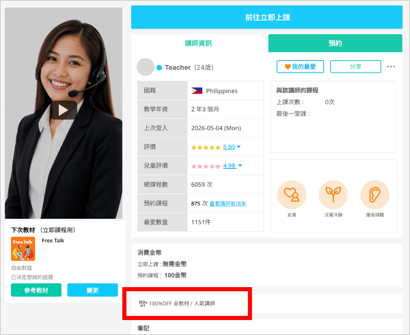Click the pink children's rating stars
This screenshot has height=335, width=410.
(206, 166)
